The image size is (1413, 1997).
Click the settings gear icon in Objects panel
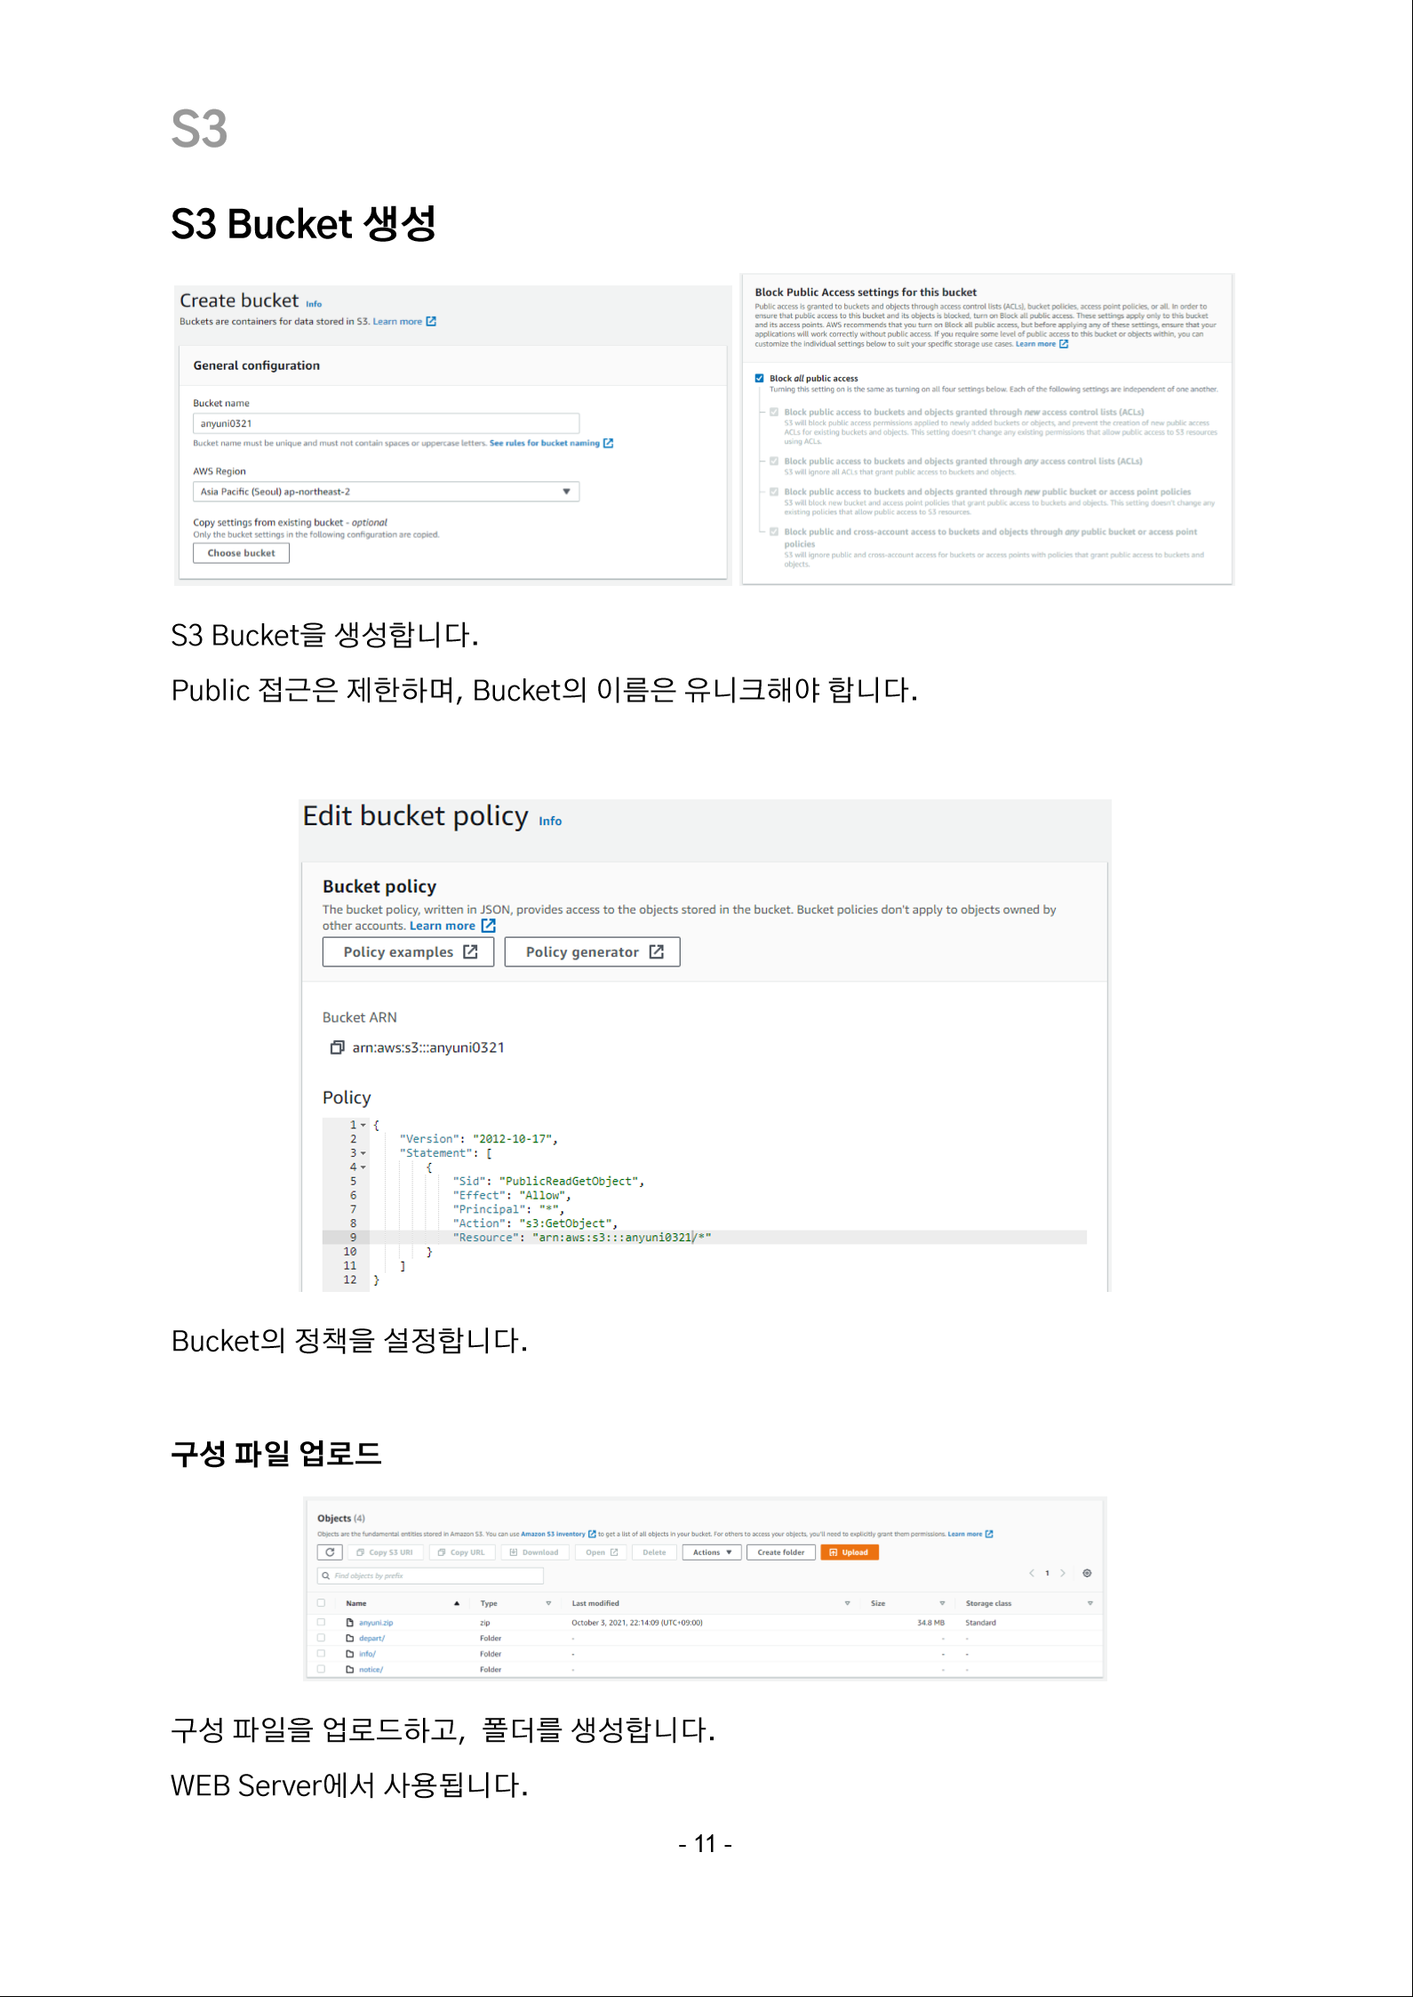(1087, 1573)
